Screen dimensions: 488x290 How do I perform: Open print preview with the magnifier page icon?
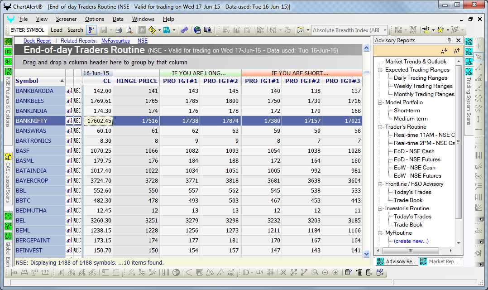[129, 30]
